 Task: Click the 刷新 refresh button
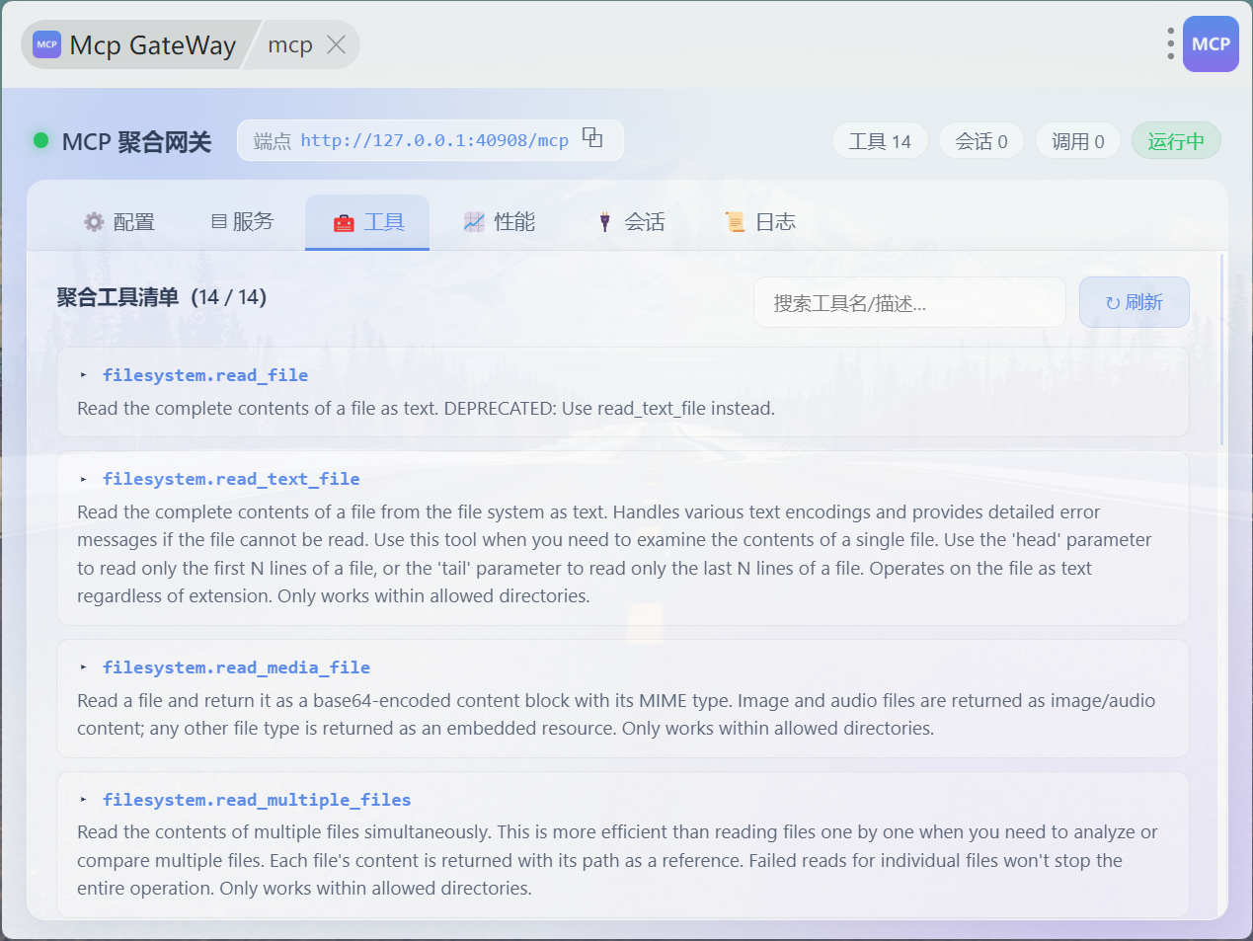[1134, 302]
